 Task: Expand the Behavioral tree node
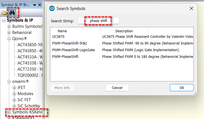click(9, 33)
